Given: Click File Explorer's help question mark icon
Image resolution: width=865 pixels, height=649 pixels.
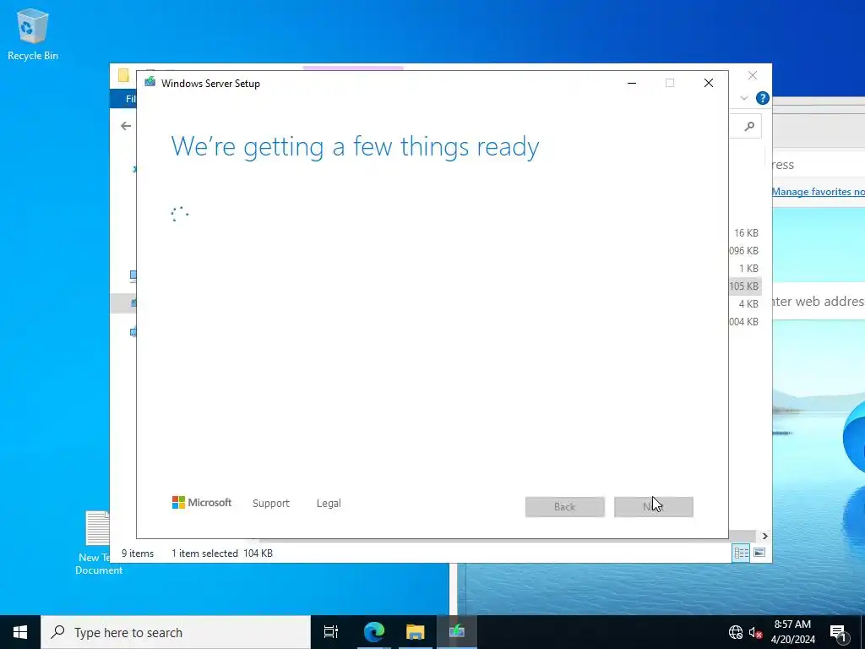Looking at the screenshot, I should click(763, 98).
